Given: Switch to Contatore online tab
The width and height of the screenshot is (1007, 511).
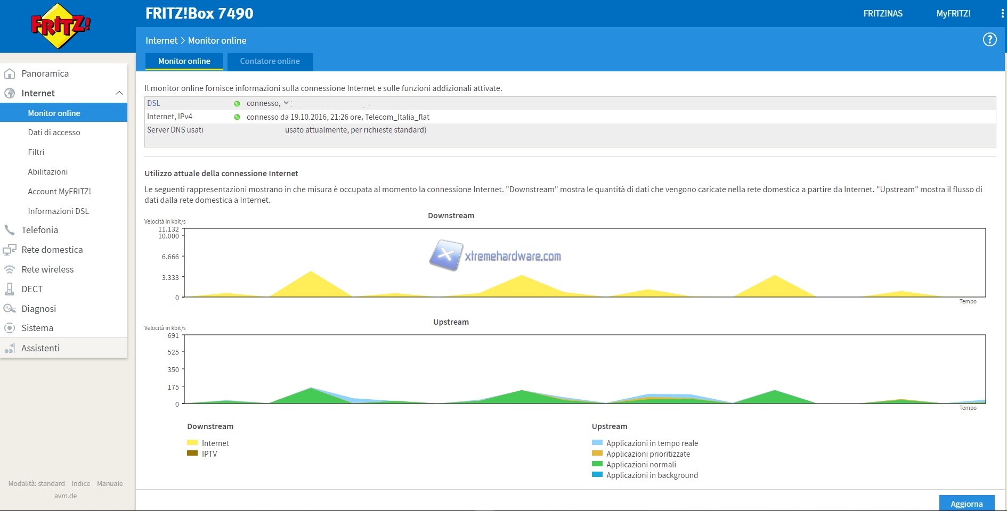Looking at the screenshot, I should pyautogui.click(x=270, y=61).
